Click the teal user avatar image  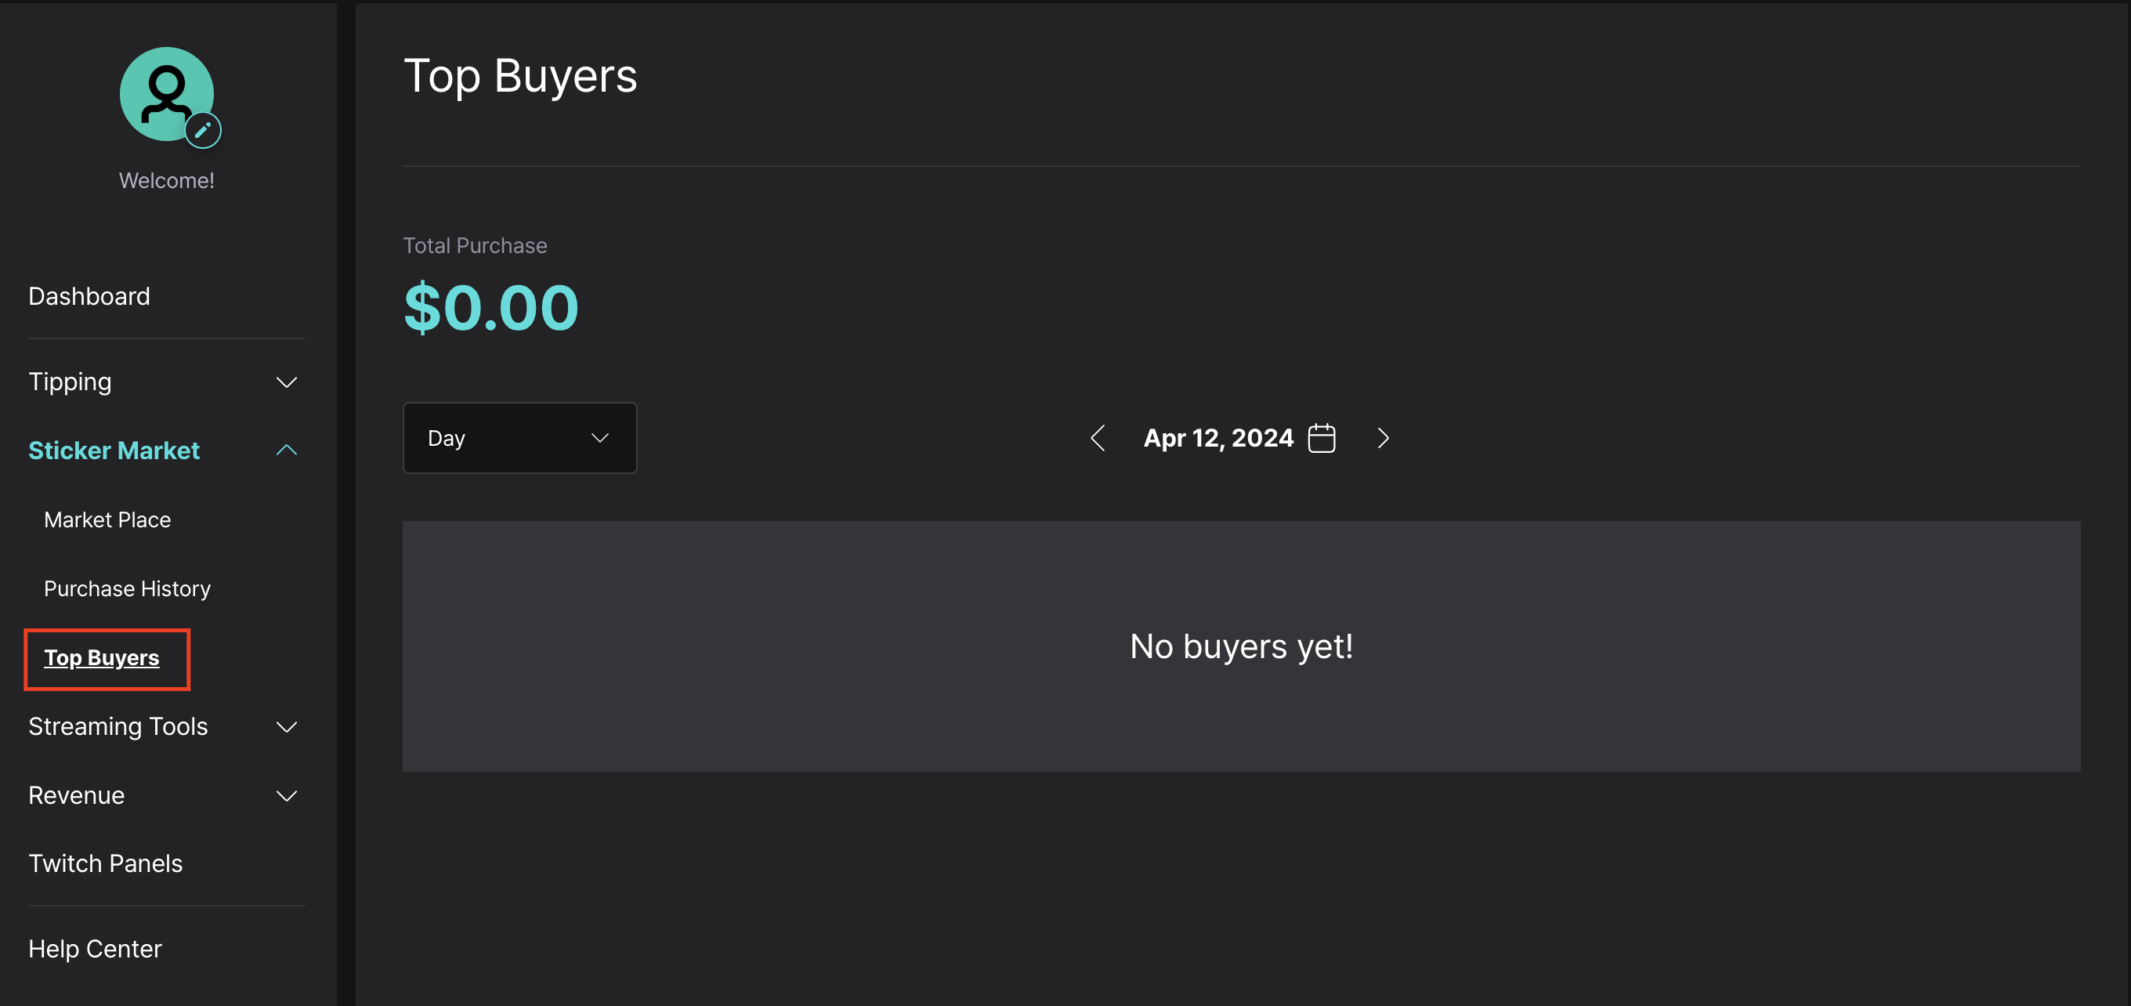(166, 93)
